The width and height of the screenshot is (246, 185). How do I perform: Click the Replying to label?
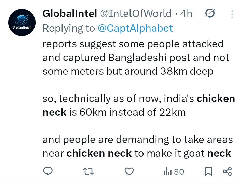tap(69, 28)
